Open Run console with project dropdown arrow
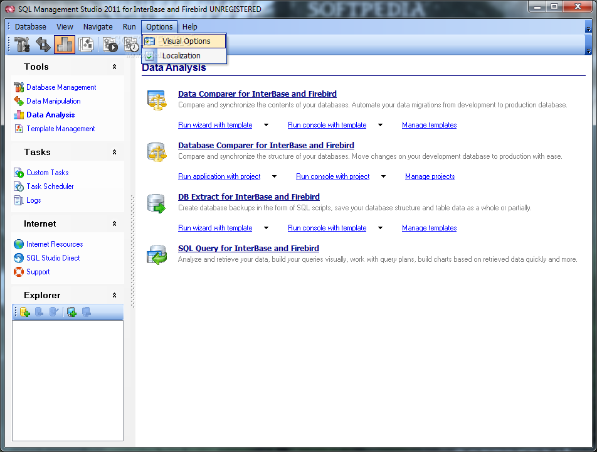The width and height of the screenshot is (597, 452). (383, 176)
